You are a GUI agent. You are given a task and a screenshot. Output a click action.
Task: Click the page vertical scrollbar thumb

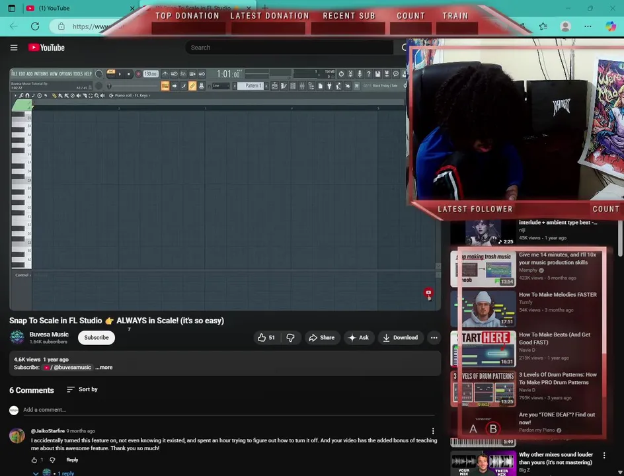[620, 239]
